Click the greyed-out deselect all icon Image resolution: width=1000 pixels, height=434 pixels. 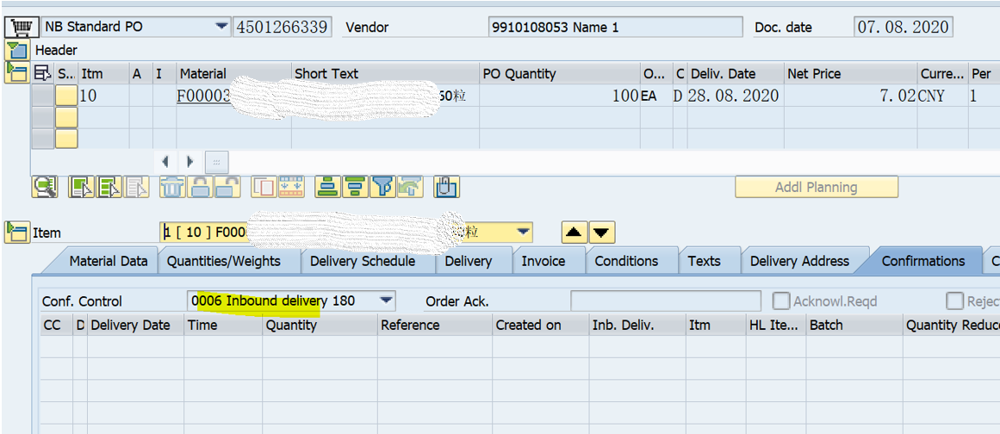click(x=136, y=188)
